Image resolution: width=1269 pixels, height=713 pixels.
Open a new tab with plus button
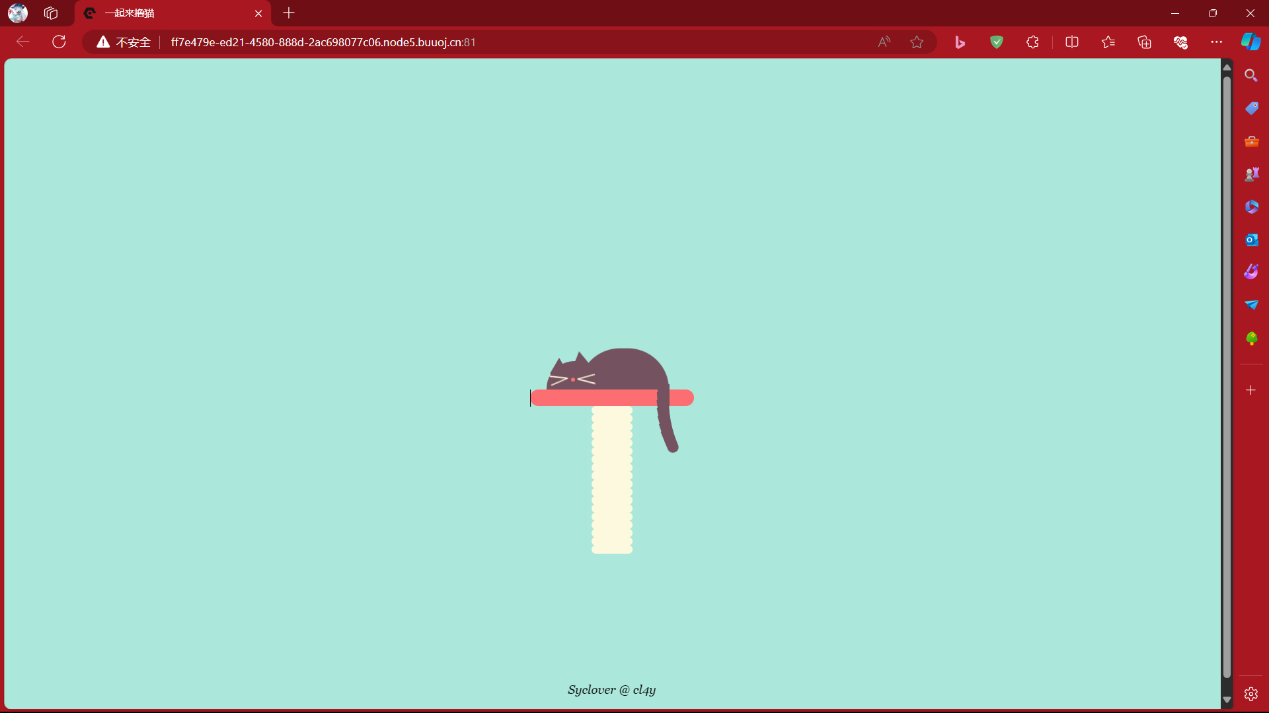[x=289, y=13]
